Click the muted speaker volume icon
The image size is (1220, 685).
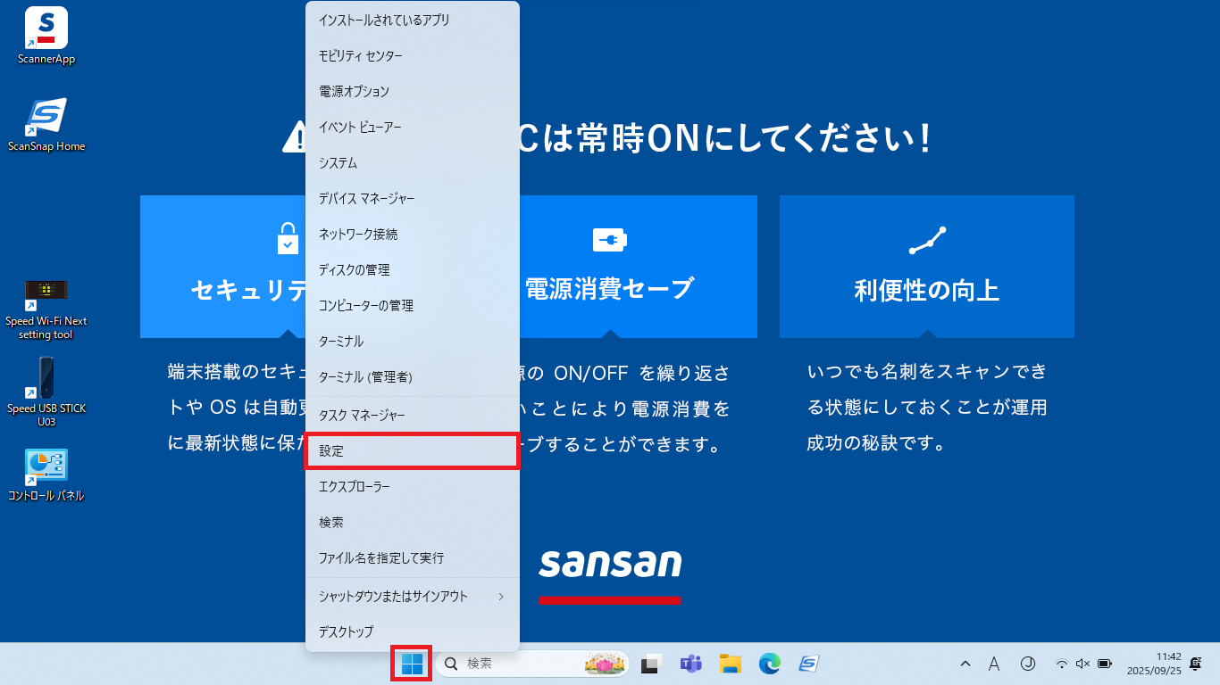point(1083,664)
